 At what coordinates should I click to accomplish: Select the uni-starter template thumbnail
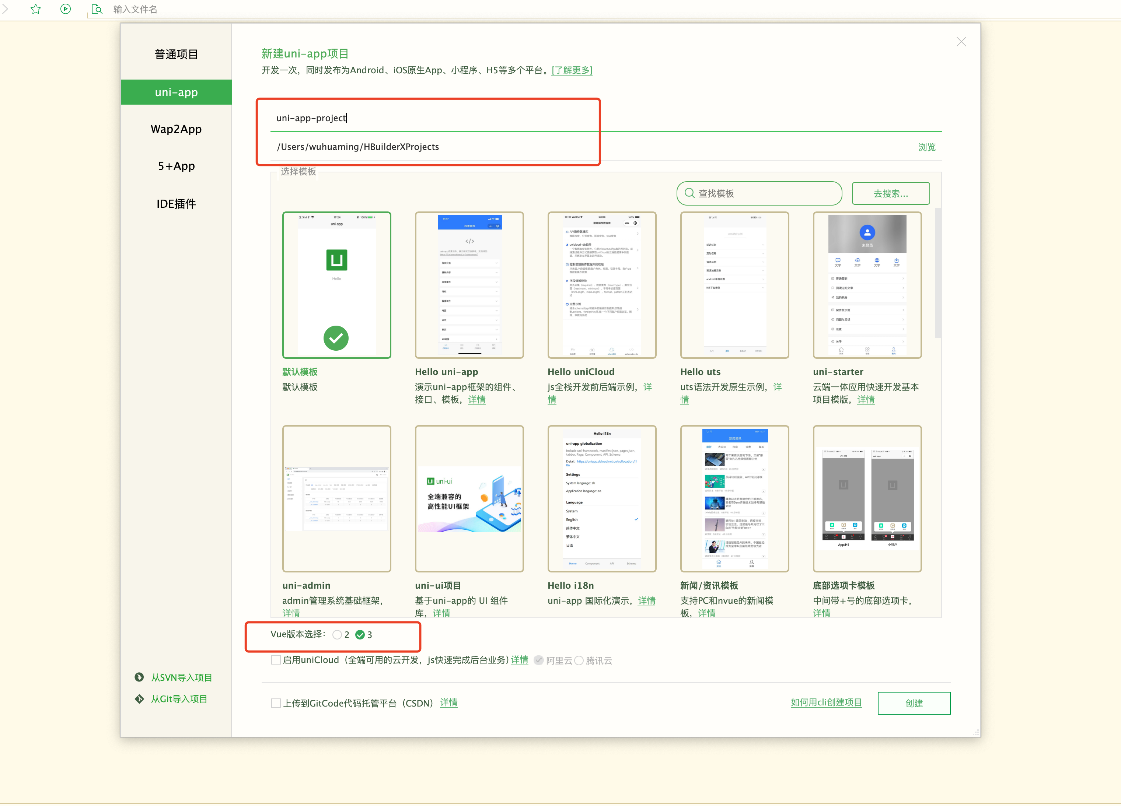867,285
